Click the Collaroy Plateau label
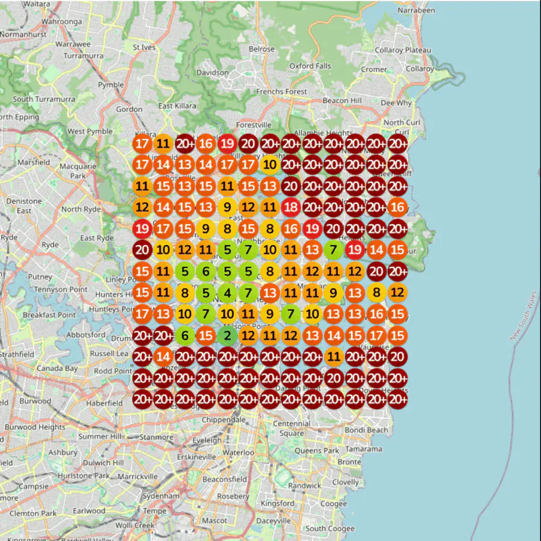This screenshot has height=541, width=541. click(403, 50)
